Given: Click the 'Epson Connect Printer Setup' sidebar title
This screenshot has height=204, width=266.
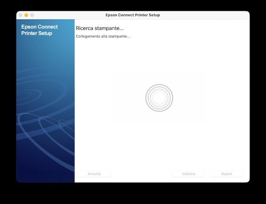Looking at the screenshot, I should pyautogui.click(x=39, y=30).
